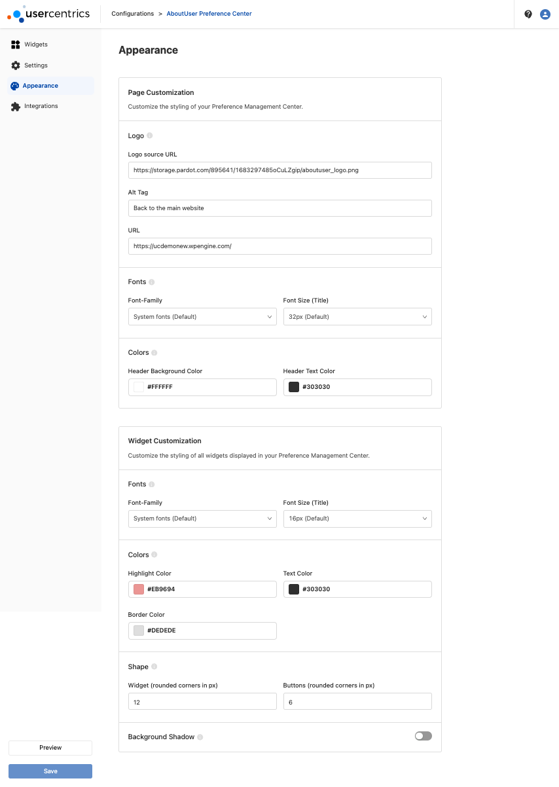This screenshot has width=559, height=787.
Task: Focus the Header Text Color hex field
Action: point(357,387)
